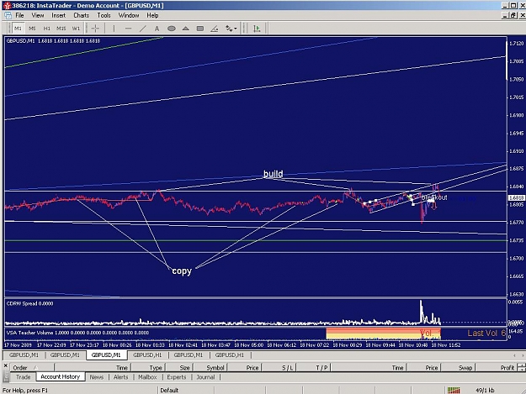The image size is (526, 394).
Task: Select the rectangle drawing tool
Action: [x=200, y=29]
